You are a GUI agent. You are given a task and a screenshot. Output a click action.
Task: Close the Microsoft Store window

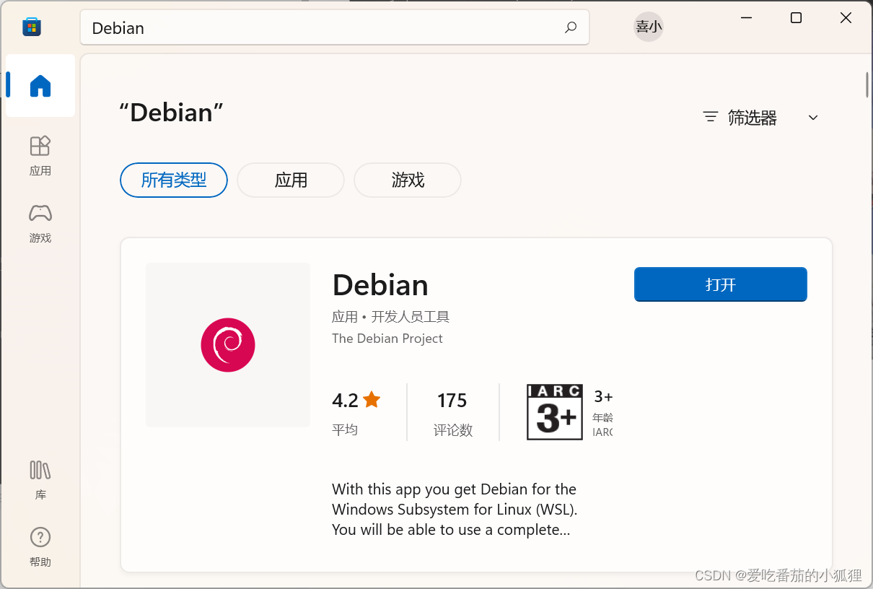click(846, 18)
